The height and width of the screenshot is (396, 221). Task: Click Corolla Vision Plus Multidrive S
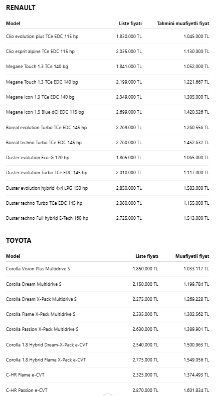click(38, 269)
